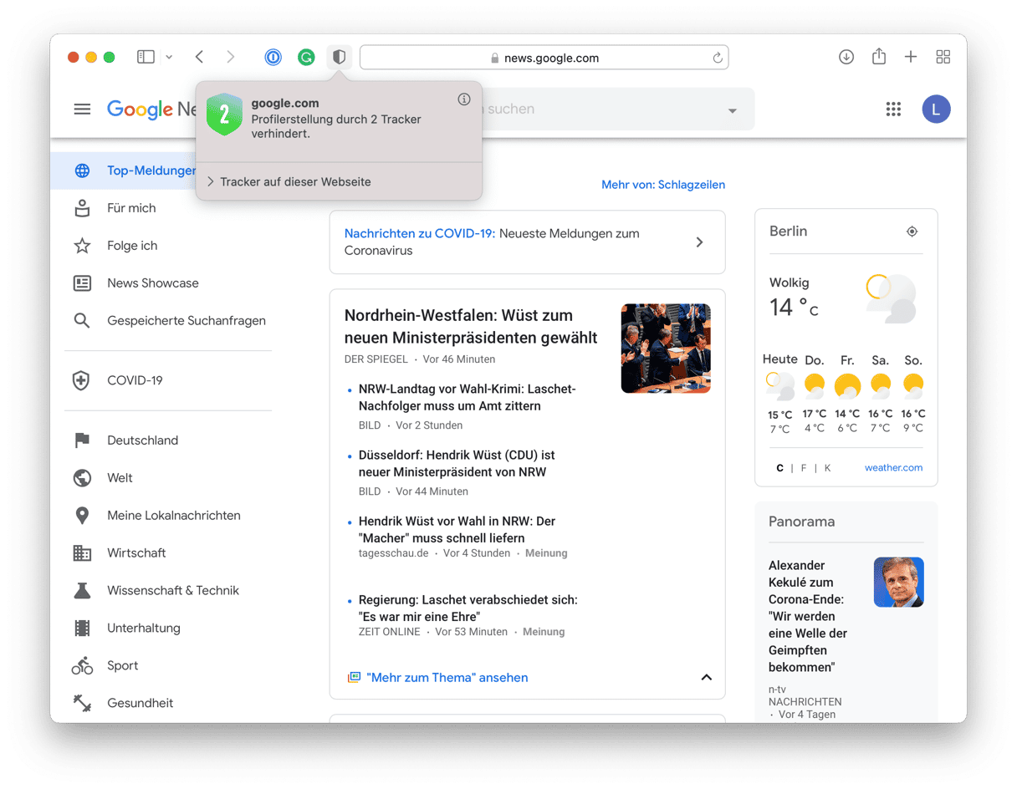Go back to previous page
1017x789 pixels.
[x=199, y=57]
